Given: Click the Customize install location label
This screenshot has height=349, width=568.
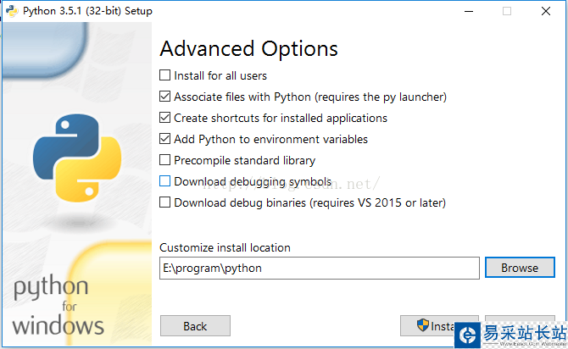Looking at the screenshot, I should (225, 247).
